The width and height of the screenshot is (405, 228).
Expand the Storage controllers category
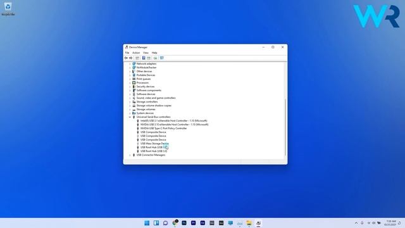pyautogui.click(x=130, y=102)
